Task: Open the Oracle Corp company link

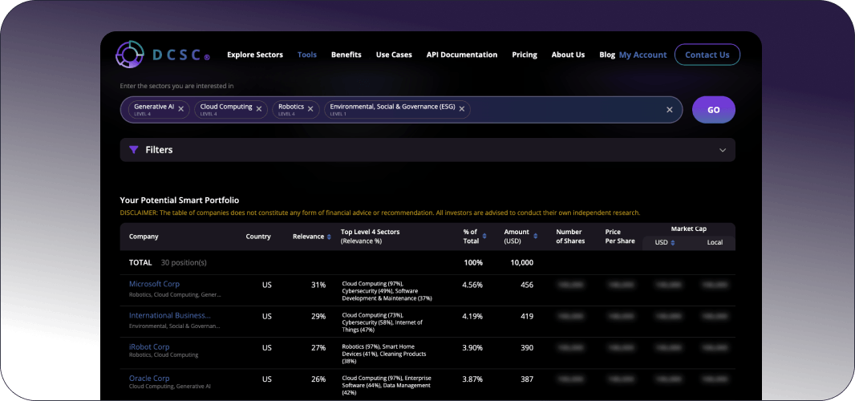Action: (x=149, y=378)
